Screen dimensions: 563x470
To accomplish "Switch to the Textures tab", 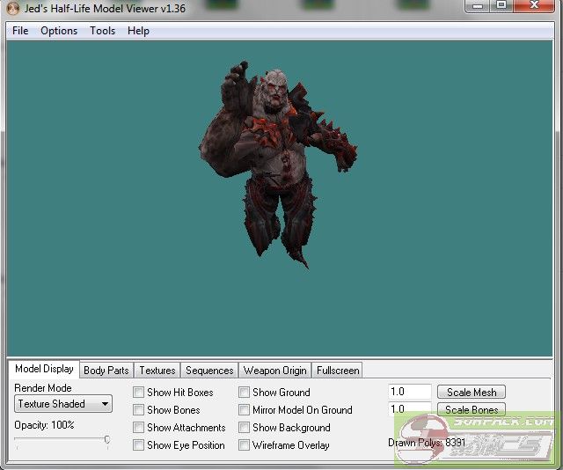I will [x=157, y=371].
